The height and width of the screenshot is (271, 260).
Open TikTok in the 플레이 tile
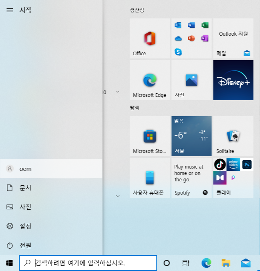point(220,164)
